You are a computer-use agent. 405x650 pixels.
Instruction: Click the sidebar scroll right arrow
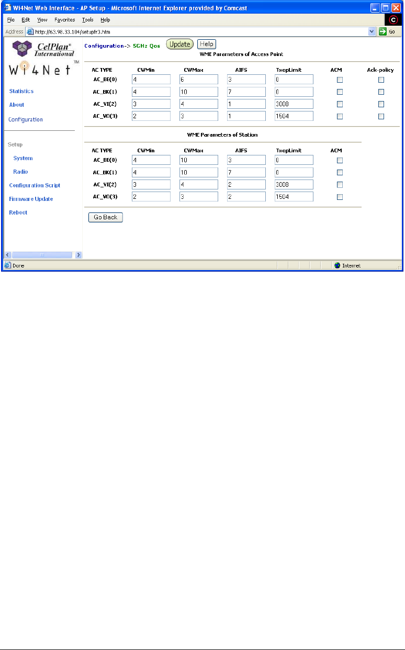pyautogui.click(x=78, y=255)
